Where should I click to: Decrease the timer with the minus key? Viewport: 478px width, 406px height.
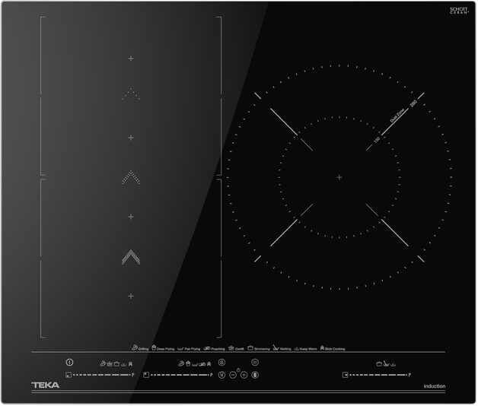[x=233, y=376]
